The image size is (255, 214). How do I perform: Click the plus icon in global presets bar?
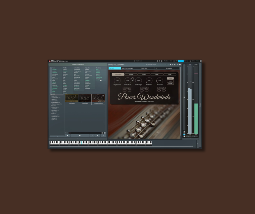[x=162, y=61]
